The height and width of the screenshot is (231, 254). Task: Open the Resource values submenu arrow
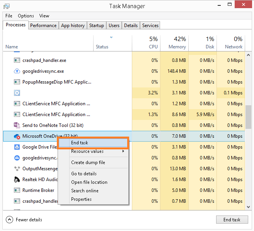[123, 151]
